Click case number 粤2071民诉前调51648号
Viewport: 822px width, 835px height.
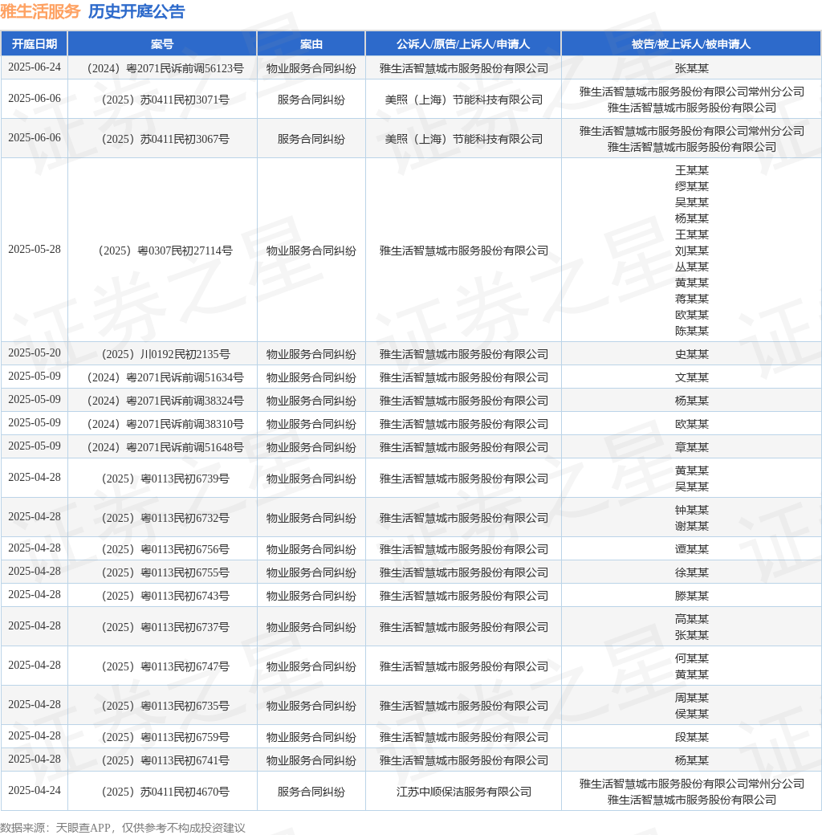[165, 447]
